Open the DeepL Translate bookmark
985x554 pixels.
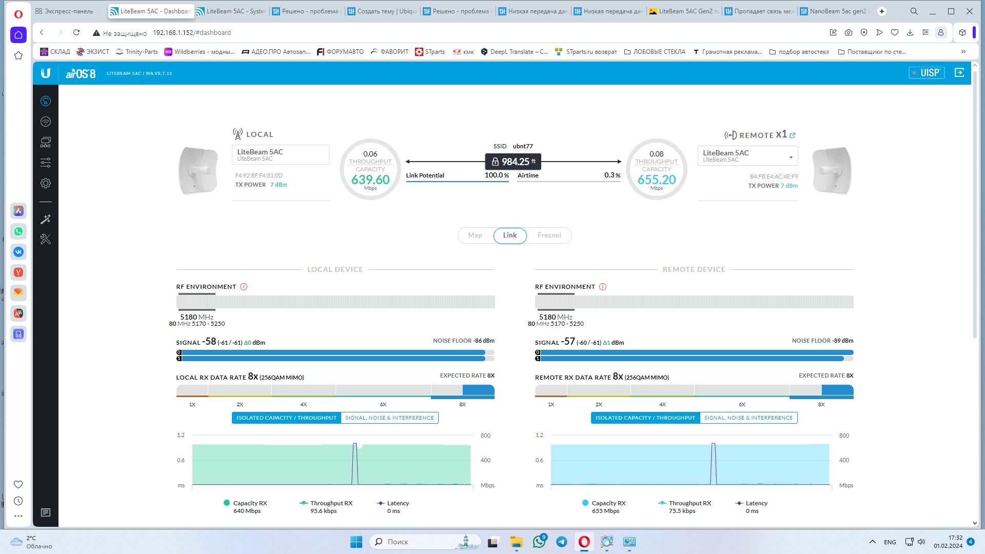pos(515,52)
